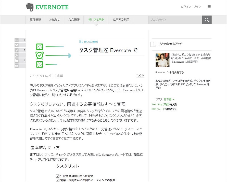Click the author name 中川 浩孝

(x=56, y=76)
